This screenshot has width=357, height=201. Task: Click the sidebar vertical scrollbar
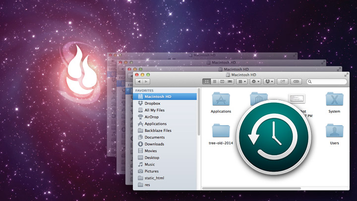point(199,112)
